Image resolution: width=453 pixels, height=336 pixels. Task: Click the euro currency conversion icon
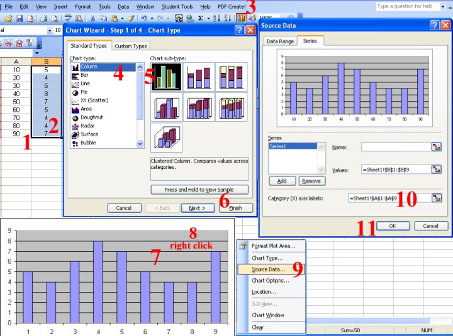179,18
